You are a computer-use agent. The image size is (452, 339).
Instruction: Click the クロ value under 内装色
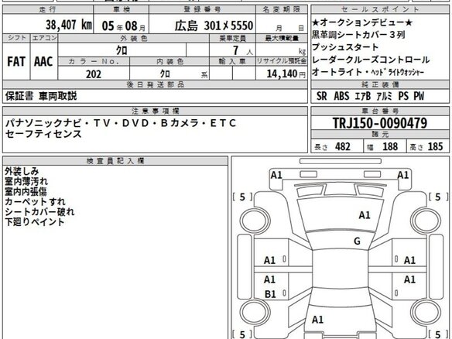click(165, 74)
